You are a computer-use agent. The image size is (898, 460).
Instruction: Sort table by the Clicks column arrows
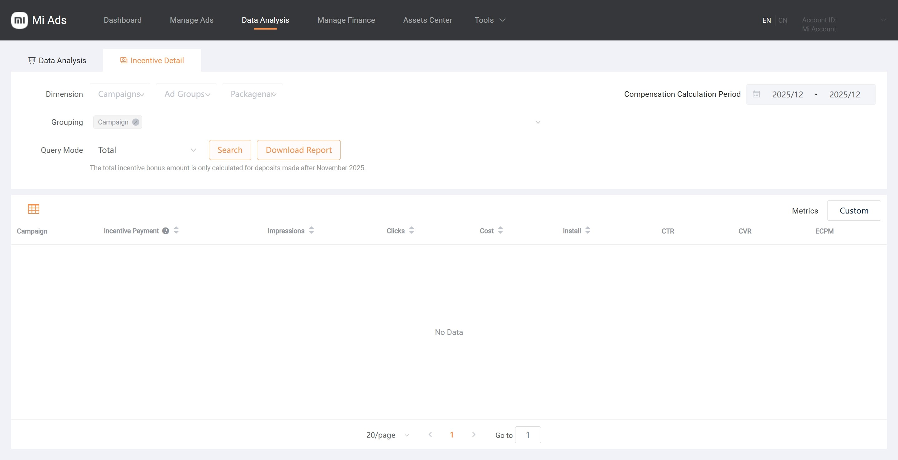411,230
